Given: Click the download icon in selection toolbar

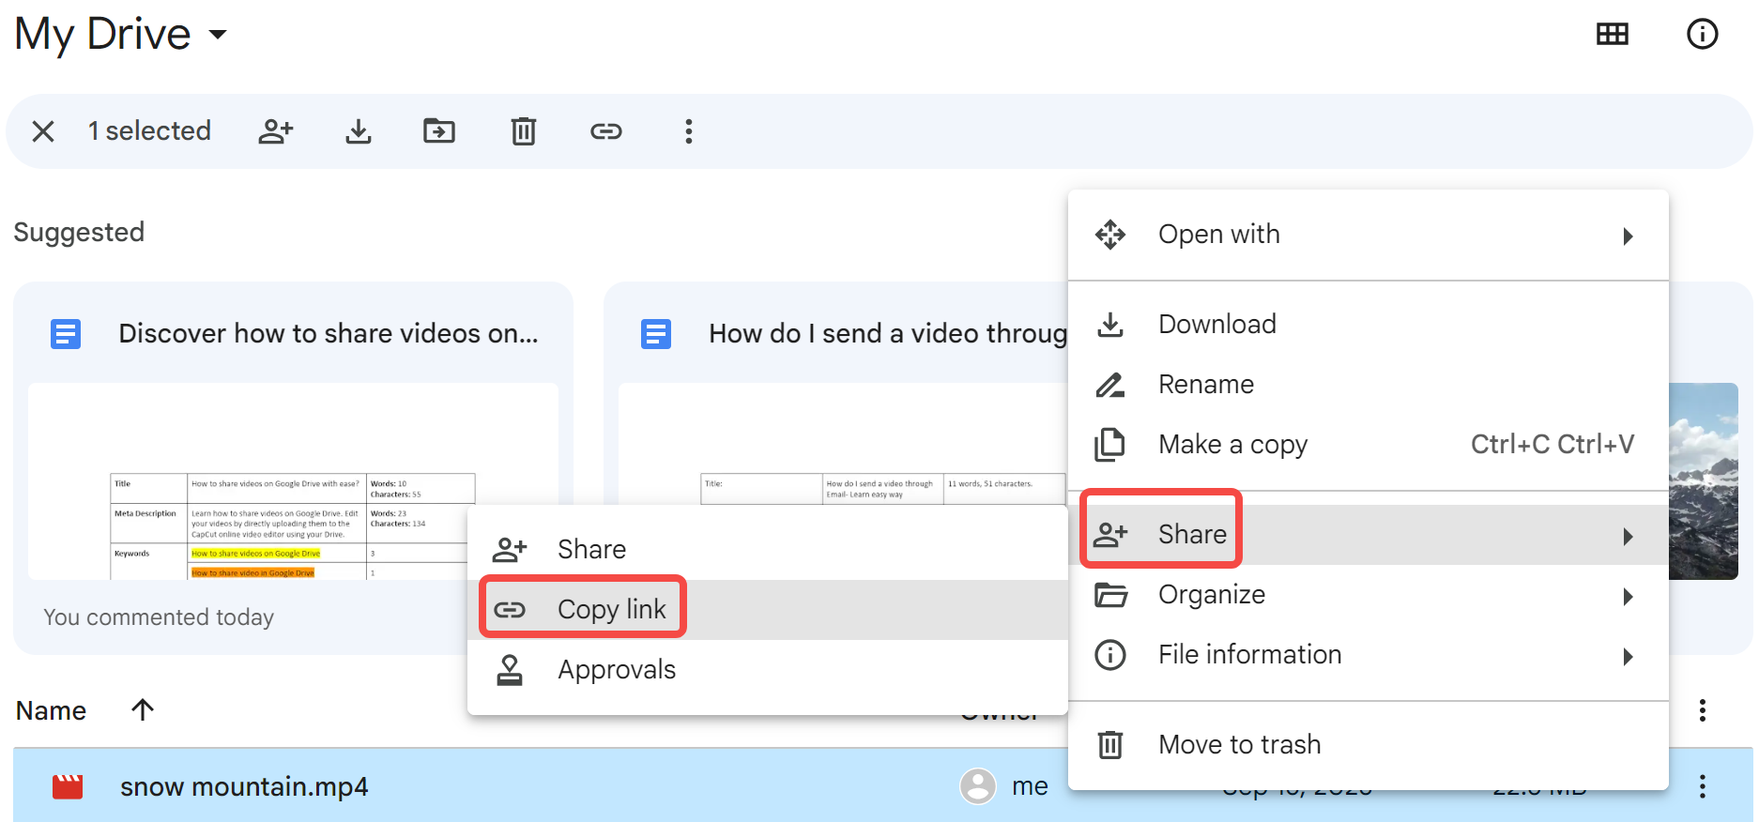Looking at the screenshot, I should [358, 131].
